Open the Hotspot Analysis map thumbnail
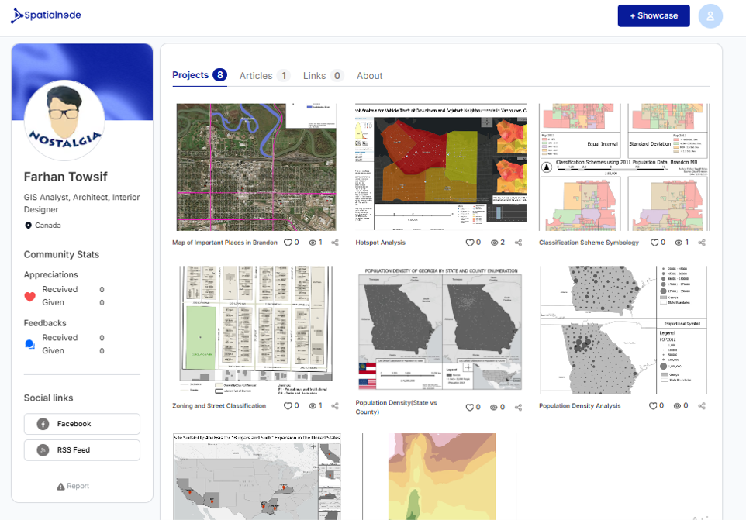Viewport: 746px width, 520px height. [440, 167]
